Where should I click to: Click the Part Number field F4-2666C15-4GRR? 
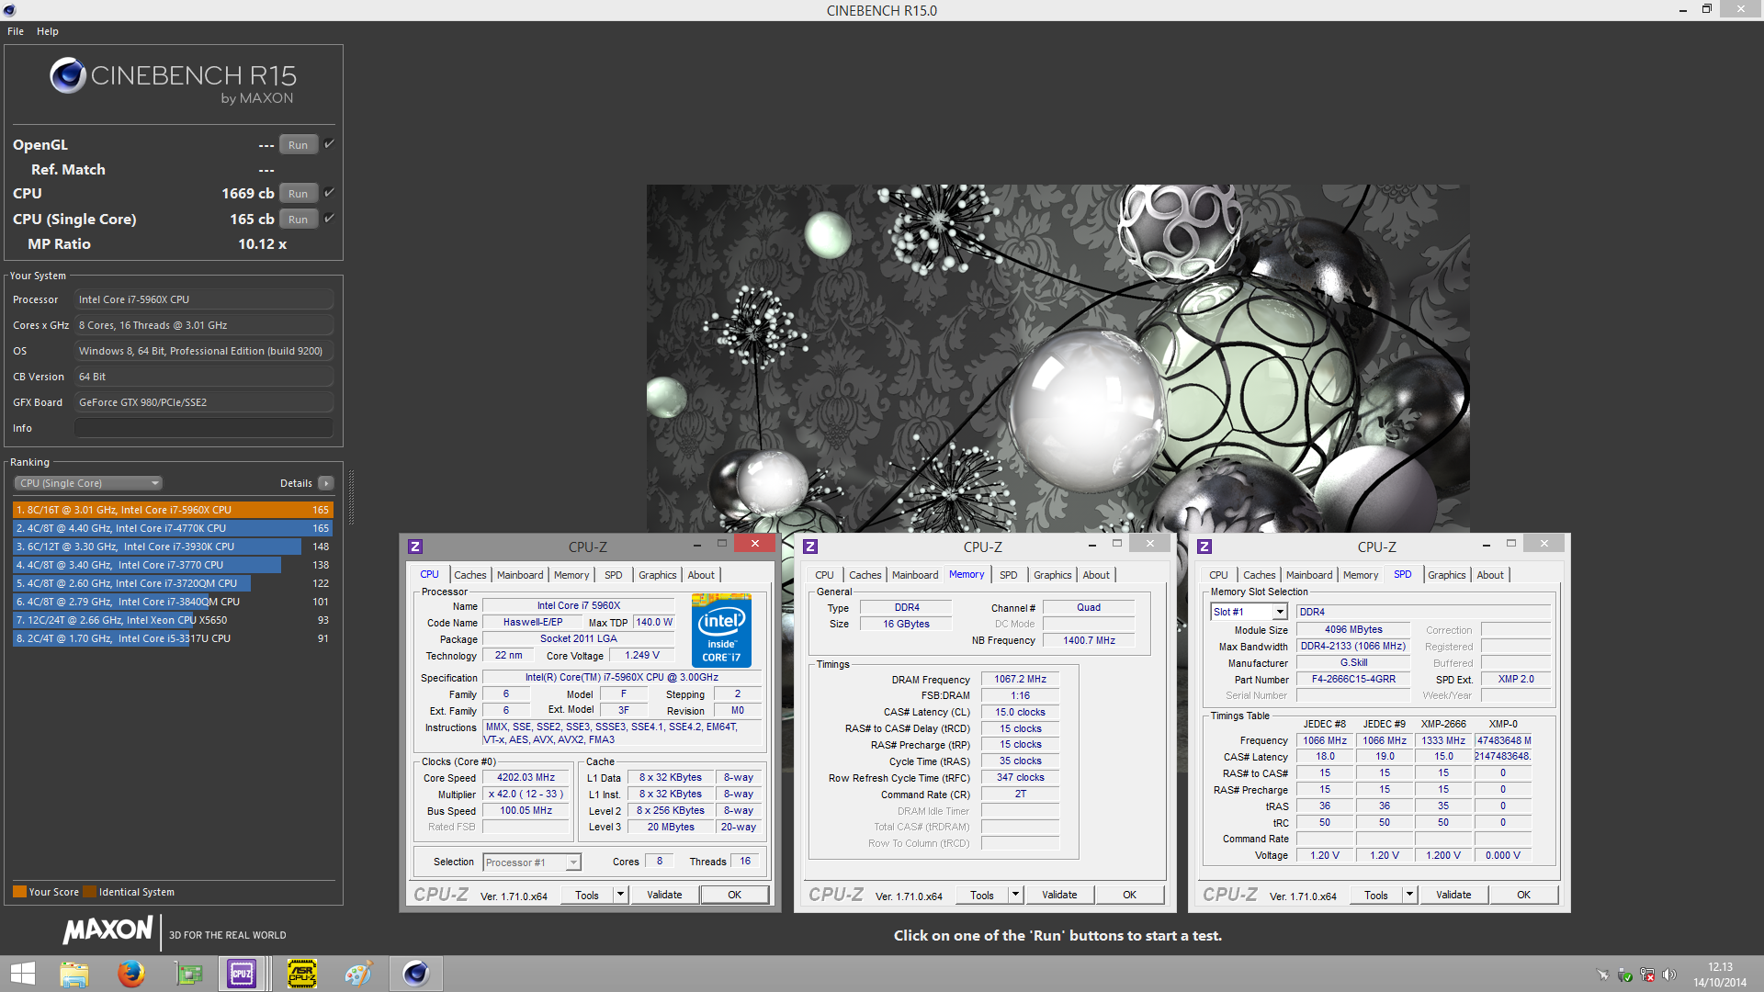click(1353, 680)
